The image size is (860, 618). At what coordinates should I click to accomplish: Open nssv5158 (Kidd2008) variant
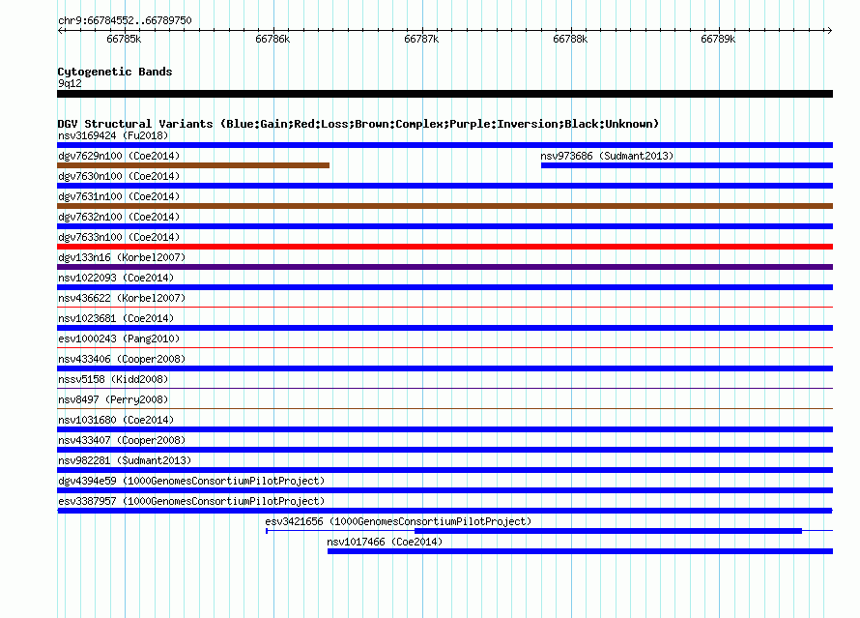(113, 379)
